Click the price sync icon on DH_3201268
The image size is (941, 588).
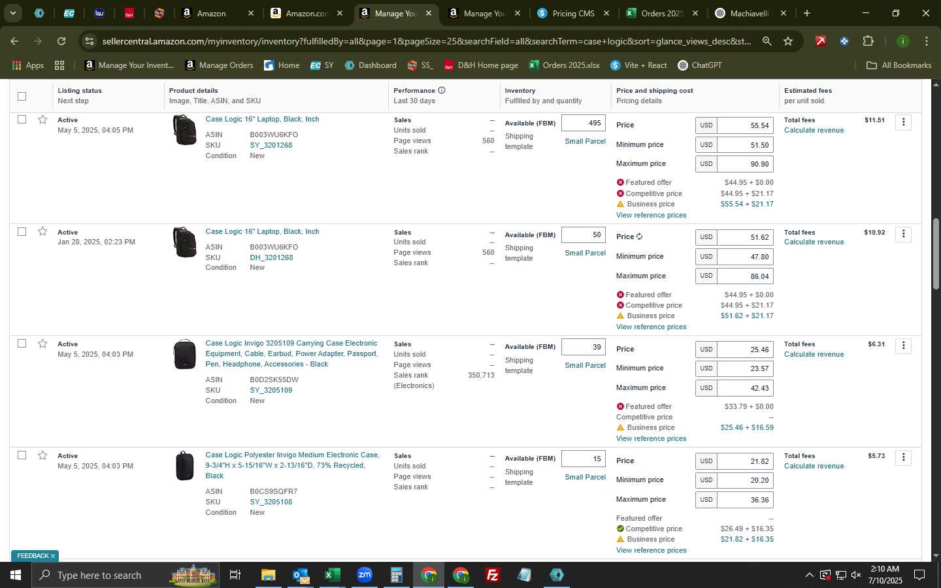click(x=639, y=237)
